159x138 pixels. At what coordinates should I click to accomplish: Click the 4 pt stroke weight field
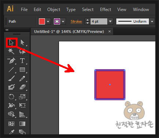click(x=99, y=22)
